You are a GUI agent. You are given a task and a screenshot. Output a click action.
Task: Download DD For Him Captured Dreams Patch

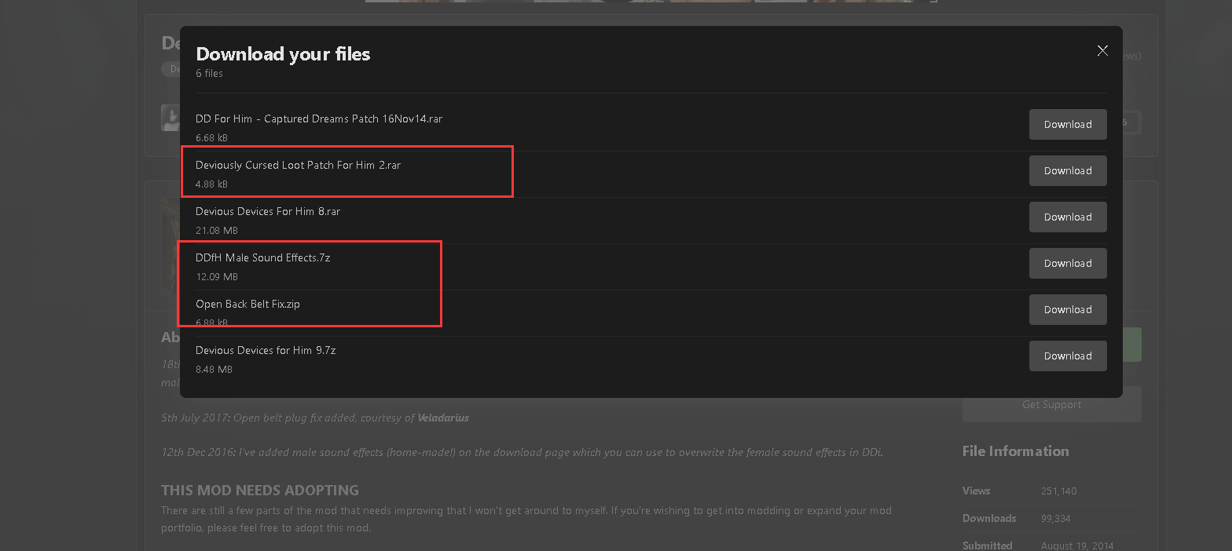pyautogui.click(x=1068, y=124)
